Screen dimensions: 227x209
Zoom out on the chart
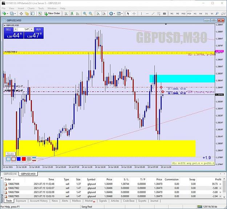pyautogui.click(x=91, y=13)
